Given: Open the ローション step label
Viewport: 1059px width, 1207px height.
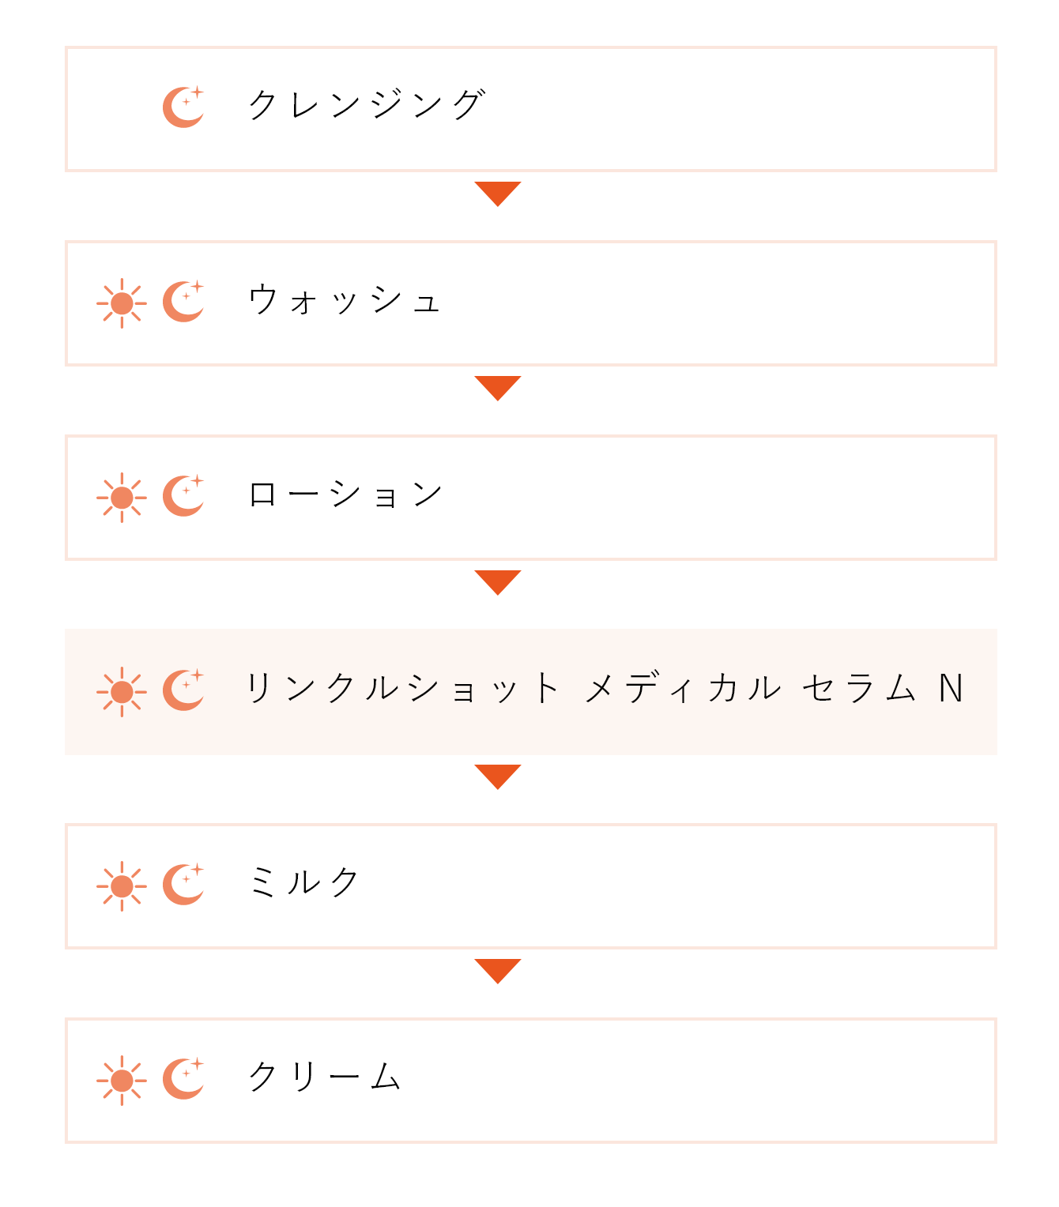Looking at the screenshot, I should pos(345,494).
